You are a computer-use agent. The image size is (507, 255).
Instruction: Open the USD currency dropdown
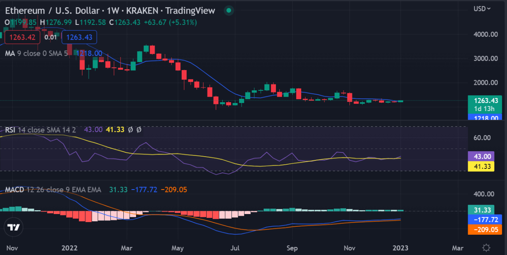[x=482, y=8]
